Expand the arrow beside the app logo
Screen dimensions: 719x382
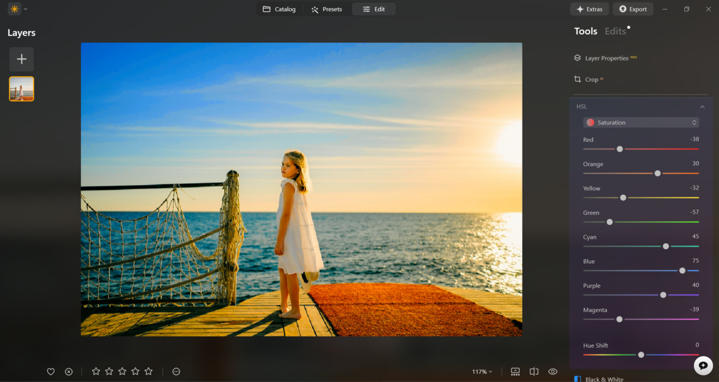coord(26,9)
